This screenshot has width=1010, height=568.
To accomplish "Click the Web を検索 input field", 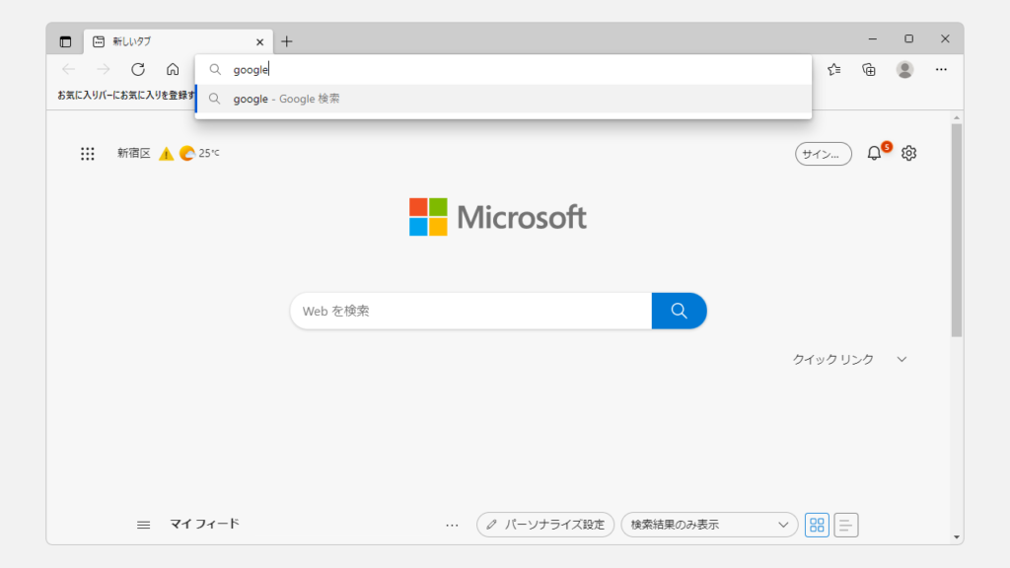I will pyautogui.click(x=470, y=311).
